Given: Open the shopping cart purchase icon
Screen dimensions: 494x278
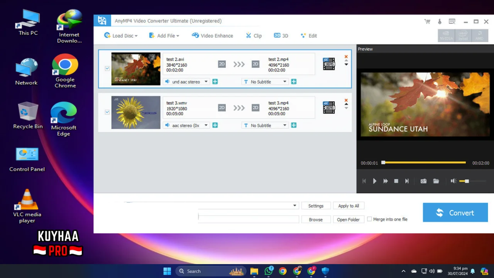Looking at the screenshot, I should pyautogui.click(x=427, y=22).
